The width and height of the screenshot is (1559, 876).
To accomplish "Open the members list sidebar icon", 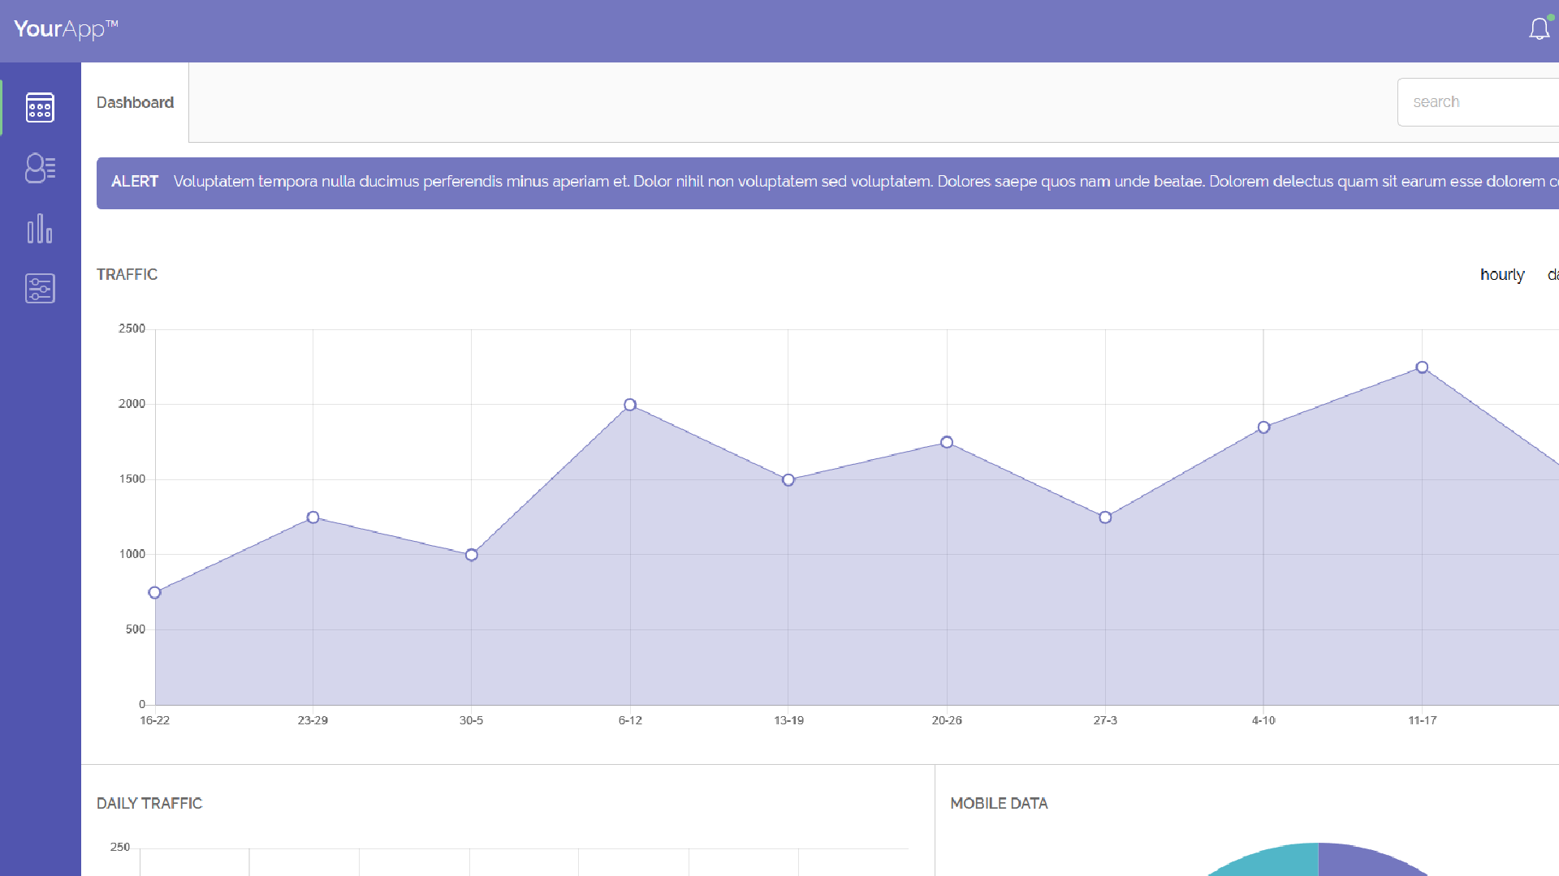I will click(x=40, y=168).
